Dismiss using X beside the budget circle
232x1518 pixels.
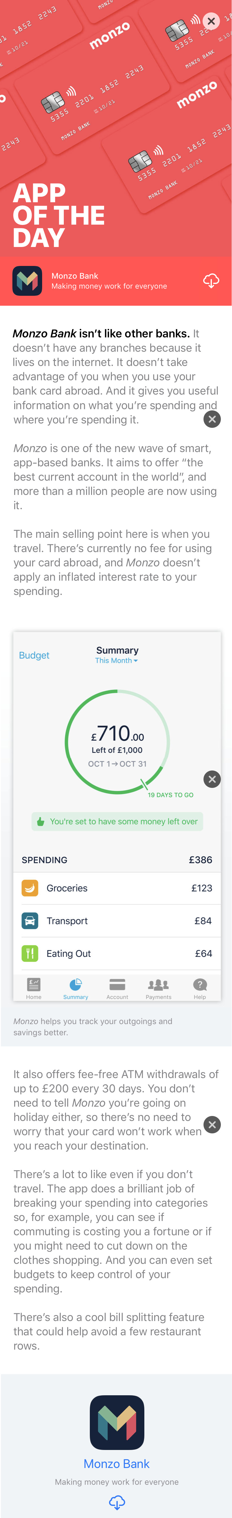click(x=212, y=779)
